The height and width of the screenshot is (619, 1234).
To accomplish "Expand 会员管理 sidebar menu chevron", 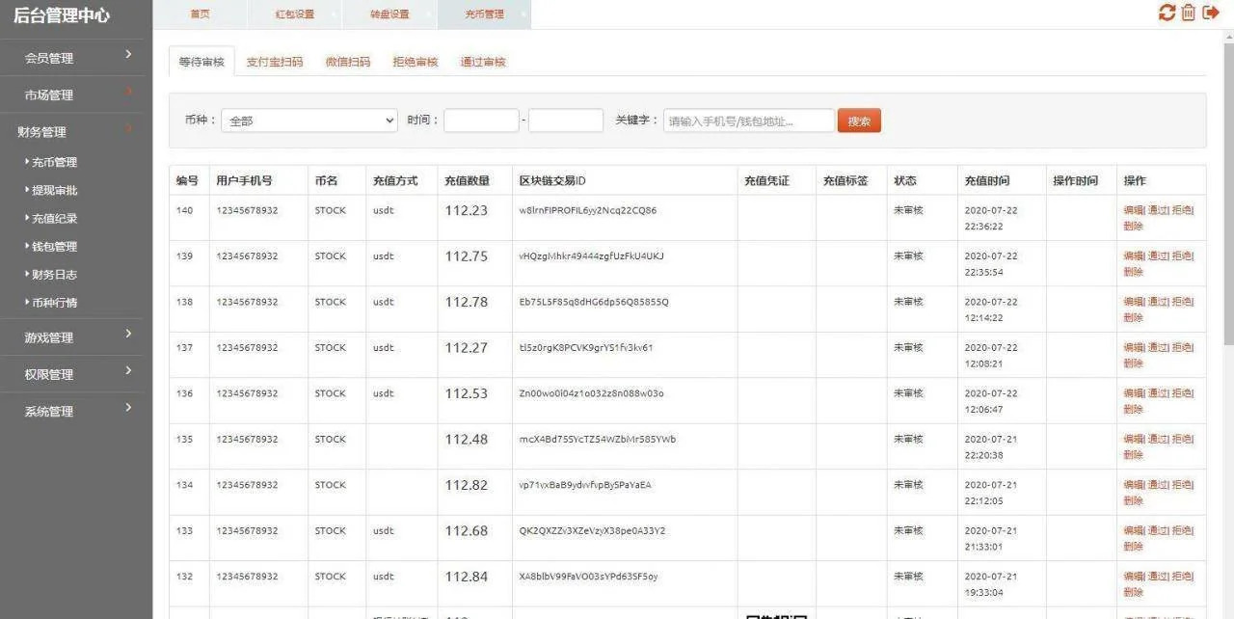I will tap(128, 56).
